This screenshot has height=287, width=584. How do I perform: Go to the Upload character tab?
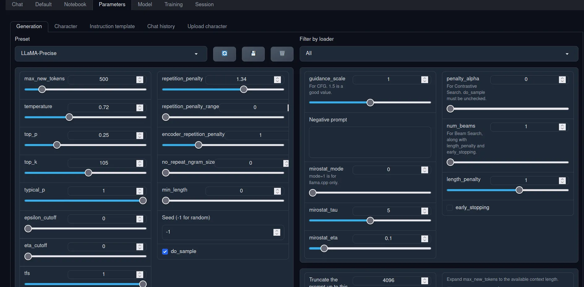[x=207, y=27]
